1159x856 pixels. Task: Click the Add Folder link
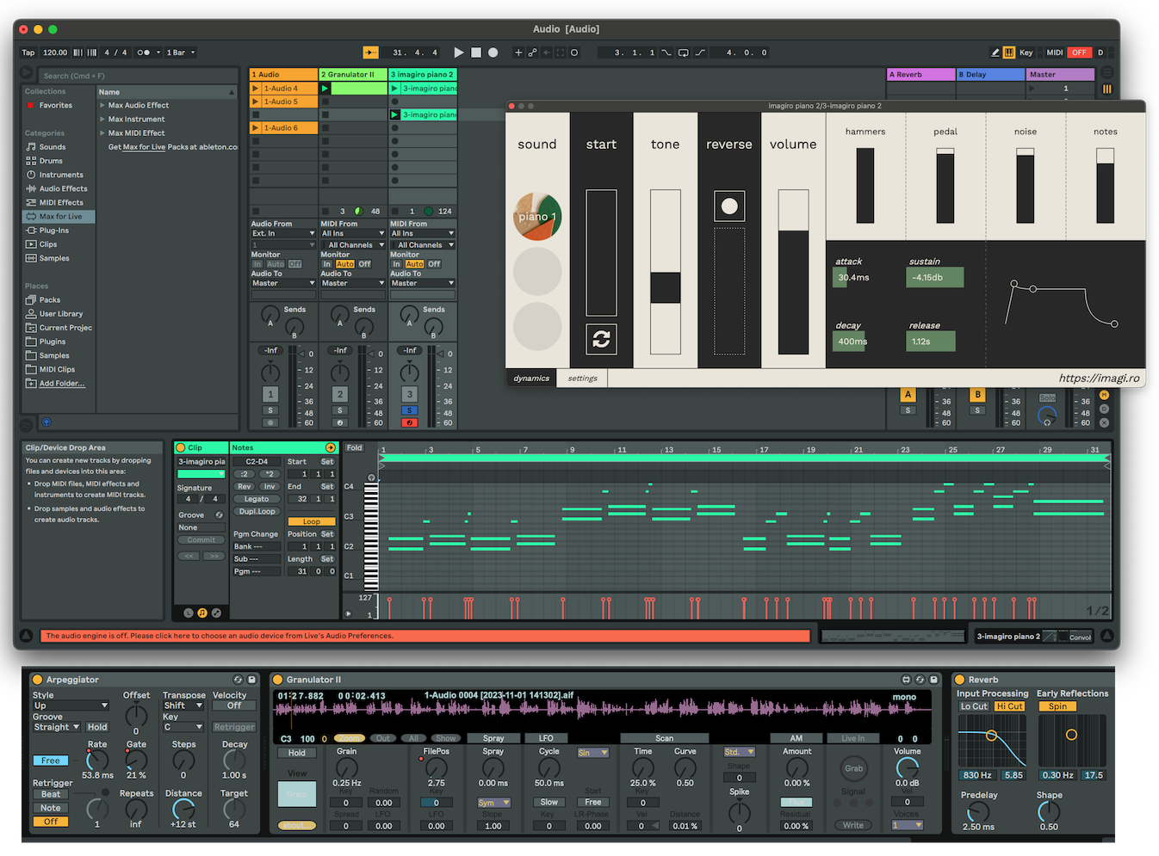click(x=62, y=384)
